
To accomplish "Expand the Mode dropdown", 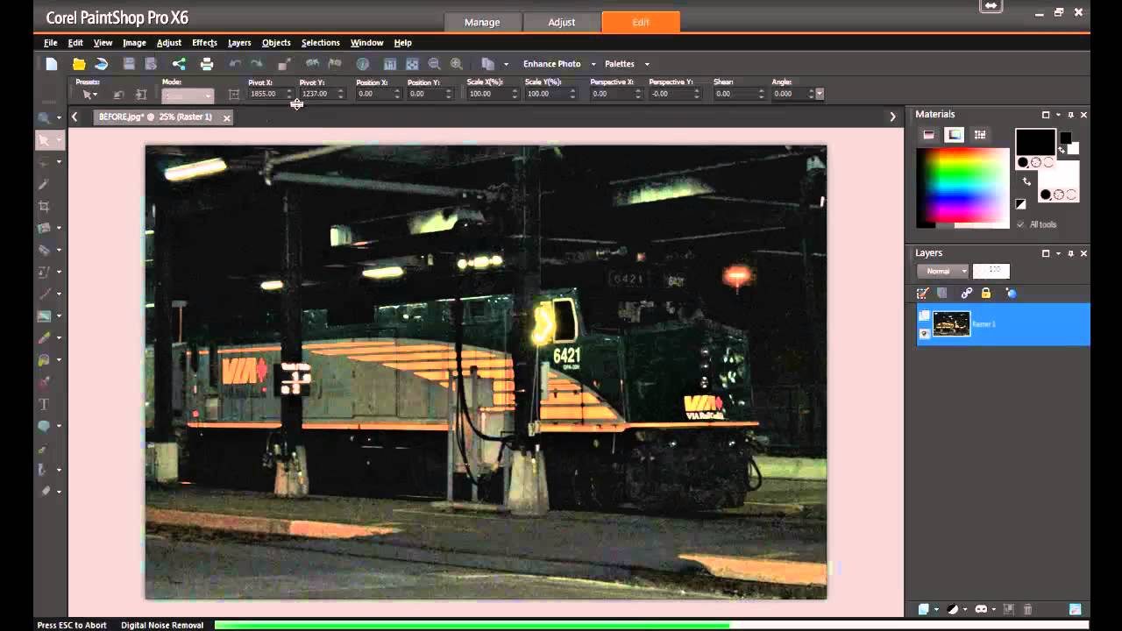I will (x=187, y=95).
